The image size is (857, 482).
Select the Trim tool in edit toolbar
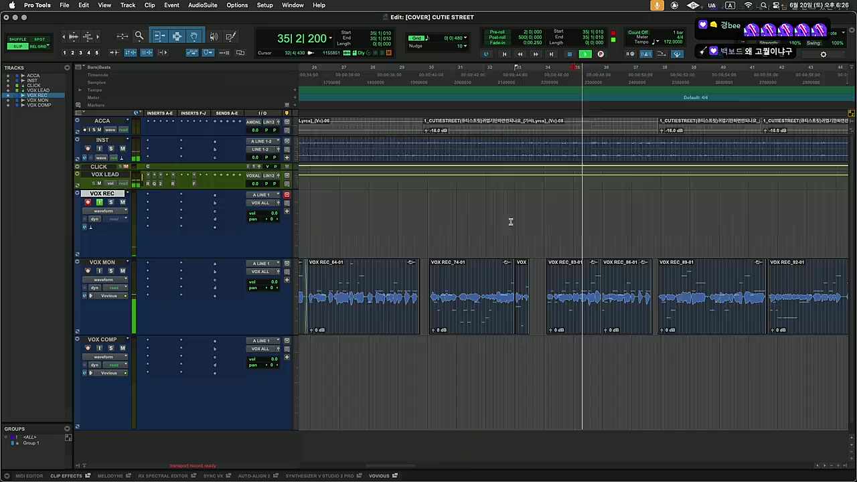tap(159, 36)
